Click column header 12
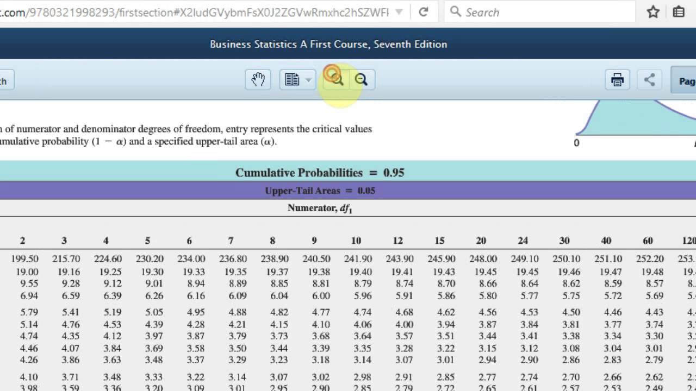Image resolution: width=696 pixels, height=391 pixels. point(397,241)
